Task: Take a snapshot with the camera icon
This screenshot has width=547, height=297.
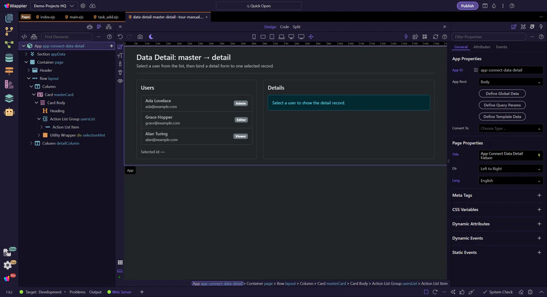Action: tap(140, 36)
